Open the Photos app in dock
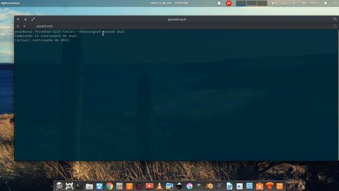 point(169,186)
